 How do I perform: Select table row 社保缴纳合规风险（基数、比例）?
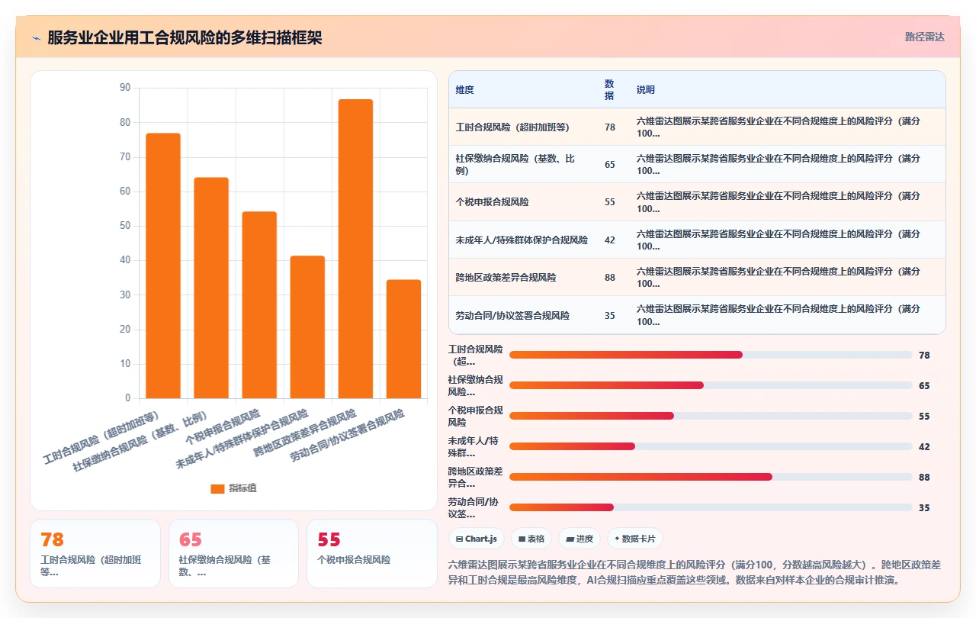(x=697, y=164)
